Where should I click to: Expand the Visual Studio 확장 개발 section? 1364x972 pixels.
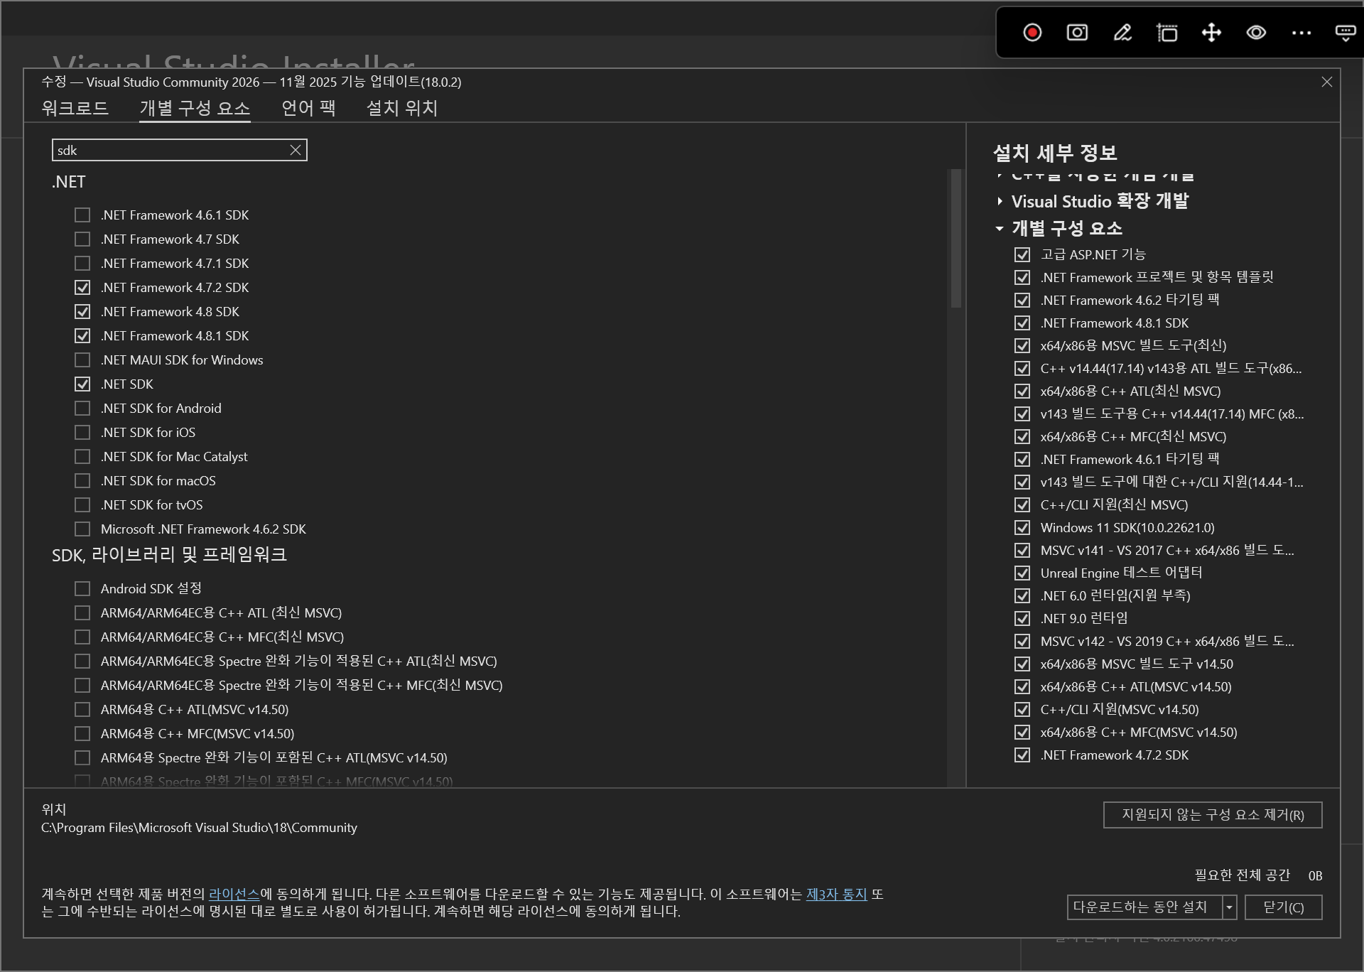click(x=1000, y=201)
